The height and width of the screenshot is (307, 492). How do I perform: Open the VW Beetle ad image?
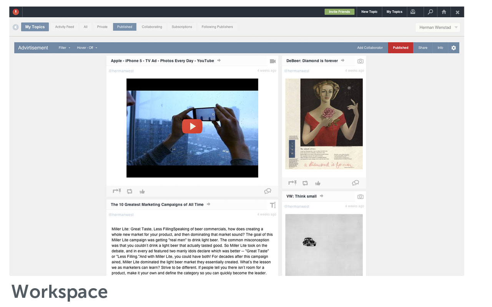click(x=324, y=245)
